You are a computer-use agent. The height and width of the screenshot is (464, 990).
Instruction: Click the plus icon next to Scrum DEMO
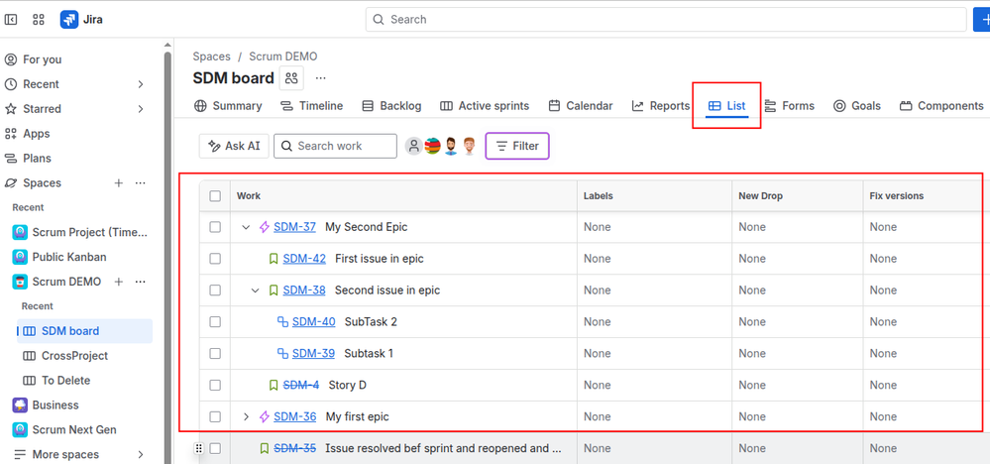point(118,282)
